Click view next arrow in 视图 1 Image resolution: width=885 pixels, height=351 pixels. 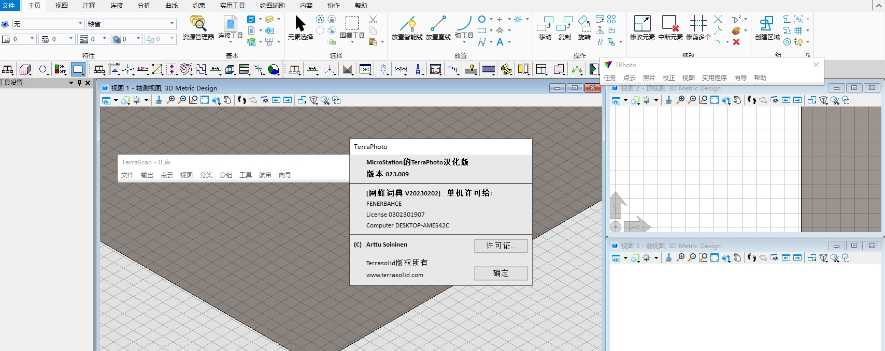pos(288,100)
